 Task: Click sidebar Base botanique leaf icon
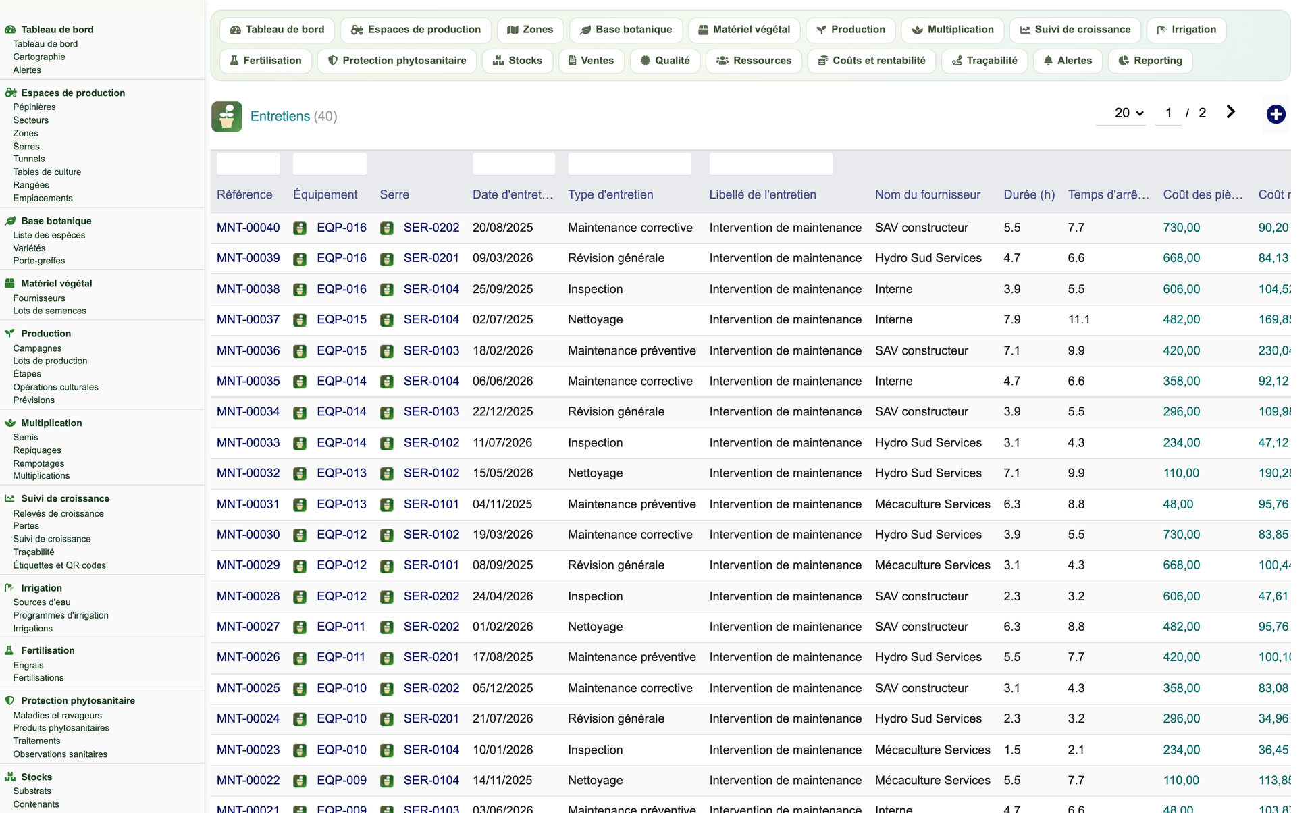coord(10,221)
